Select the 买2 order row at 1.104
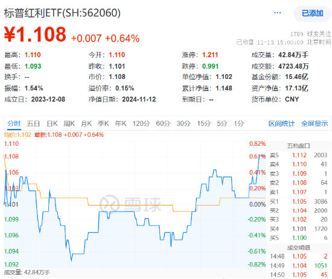This screenshot has height=279, width=332. tap(299, 211)
